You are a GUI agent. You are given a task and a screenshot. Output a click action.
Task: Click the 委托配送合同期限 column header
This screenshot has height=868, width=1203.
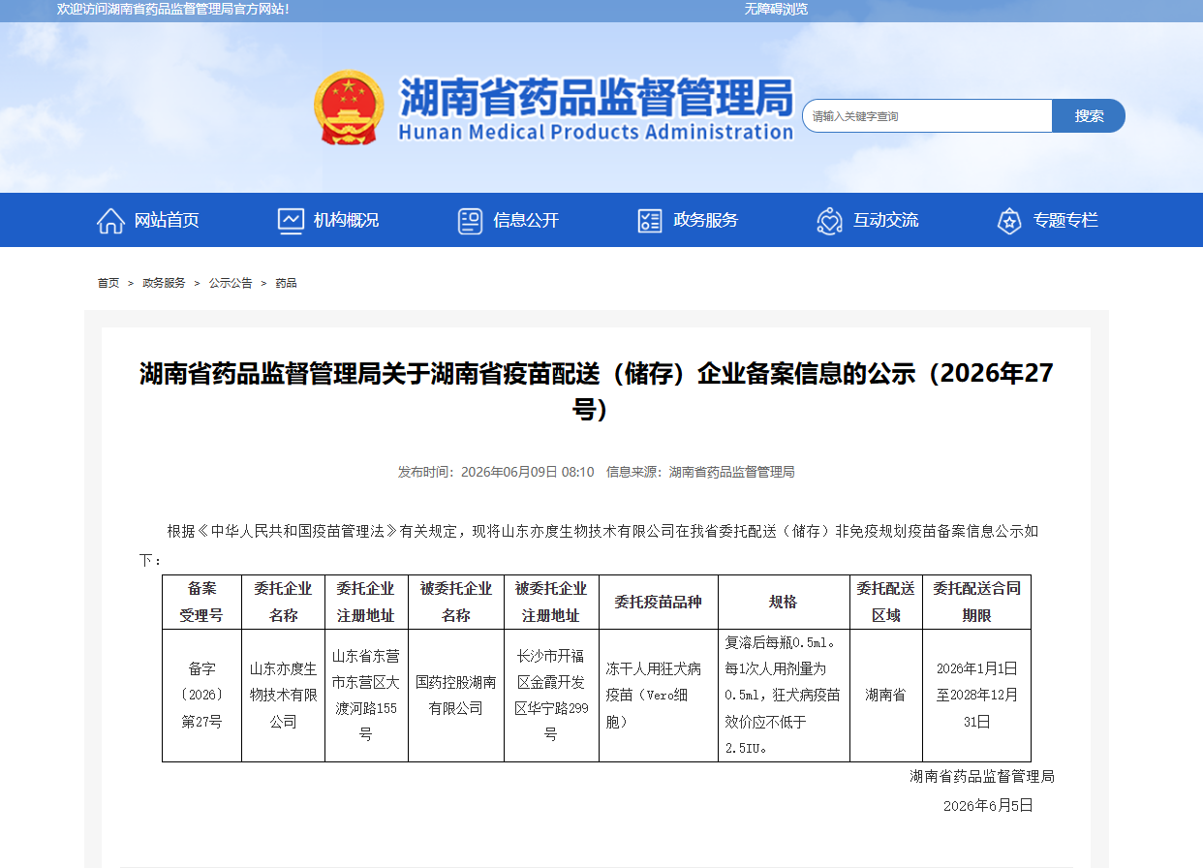click(x=976, y=602)
